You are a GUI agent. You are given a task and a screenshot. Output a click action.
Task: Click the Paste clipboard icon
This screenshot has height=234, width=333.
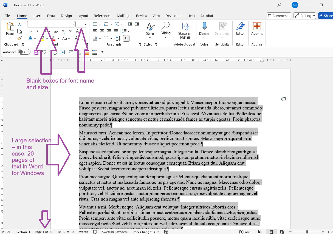tap(10, 27)
